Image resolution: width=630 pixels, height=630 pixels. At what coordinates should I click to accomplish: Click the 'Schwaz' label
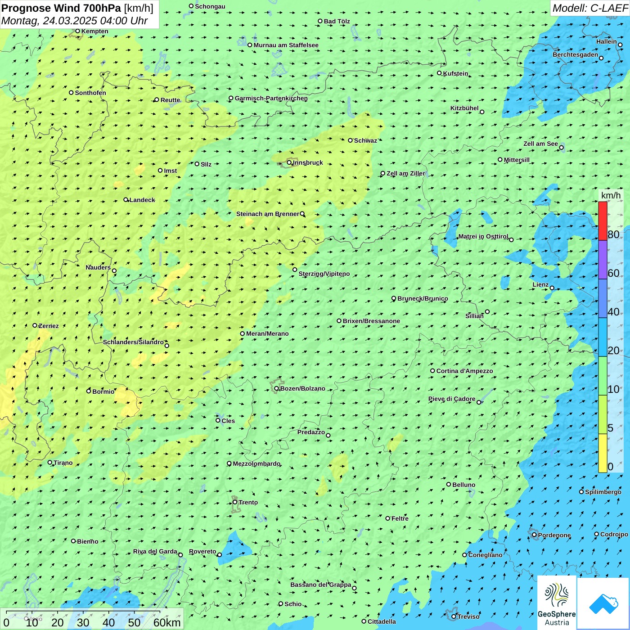[365, 140]
